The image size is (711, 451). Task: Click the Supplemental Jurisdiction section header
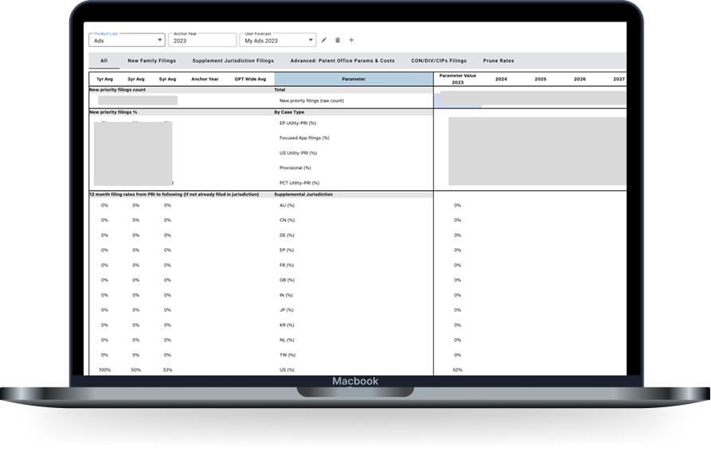(x=303, y=194)
